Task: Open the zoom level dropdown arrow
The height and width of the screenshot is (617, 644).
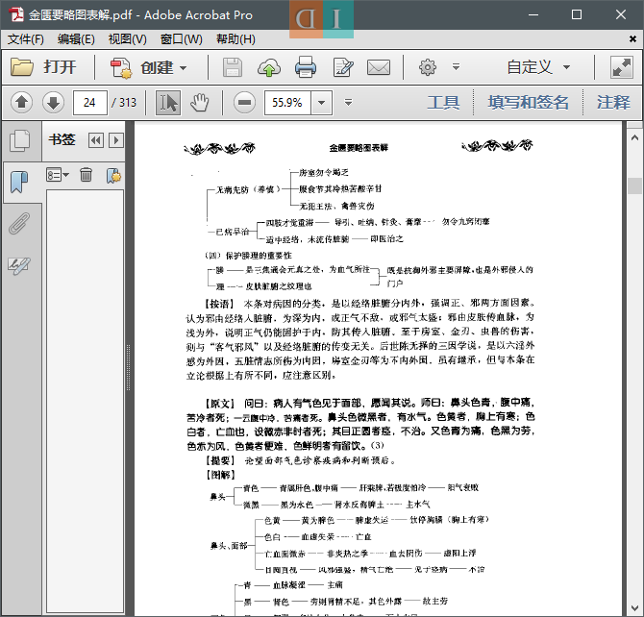Action: tap(322, 102)
